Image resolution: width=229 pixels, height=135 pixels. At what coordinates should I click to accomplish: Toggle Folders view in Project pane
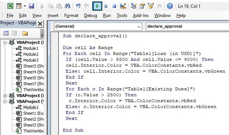click(25, 34)
